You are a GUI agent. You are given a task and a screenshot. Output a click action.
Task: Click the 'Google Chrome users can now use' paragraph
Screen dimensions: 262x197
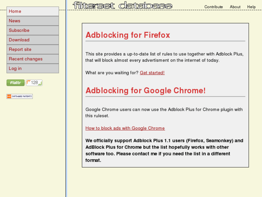click(x=164, y=113)
